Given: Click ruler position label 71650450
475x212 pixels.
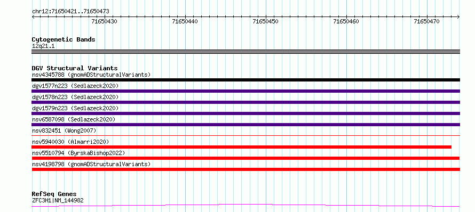Looking at the screenshot, I should tap(265, 21).
